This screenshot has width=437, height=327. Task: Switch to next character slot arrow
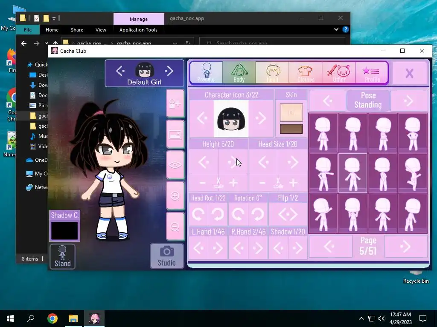coord(169,71)
